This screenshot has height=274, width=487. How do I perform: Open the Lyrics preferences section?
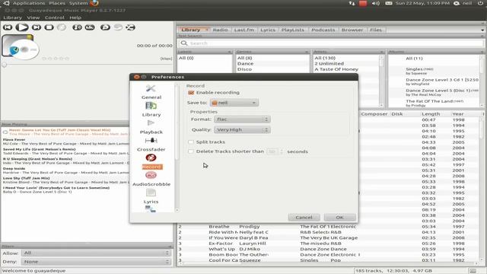[x=151, y=196]
